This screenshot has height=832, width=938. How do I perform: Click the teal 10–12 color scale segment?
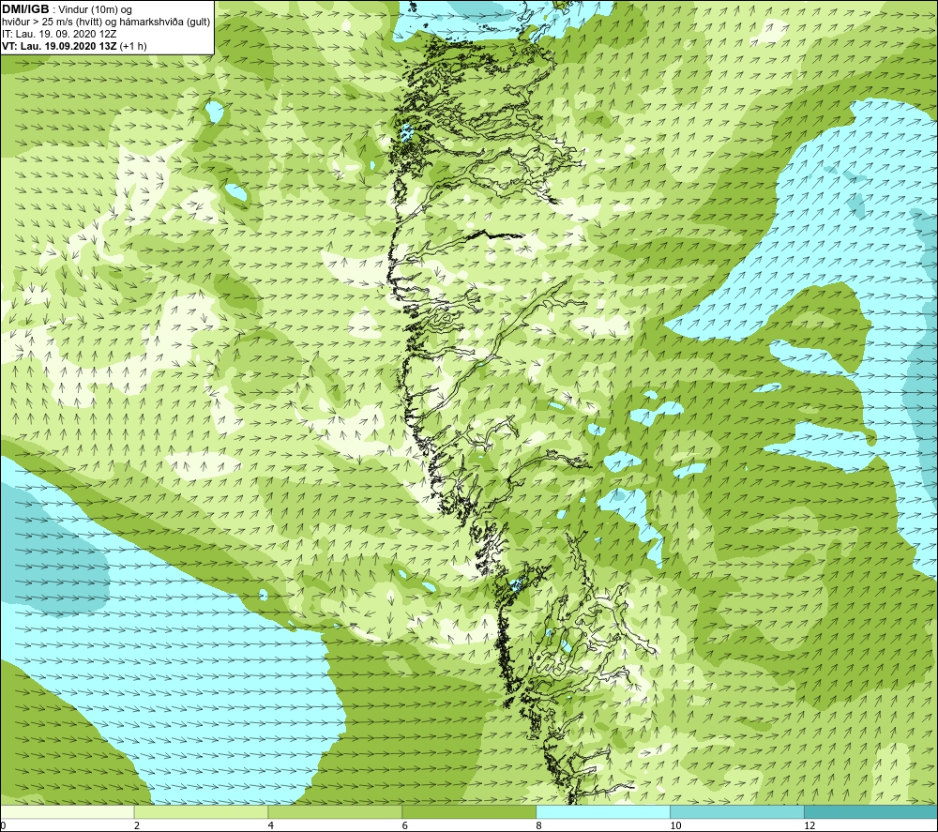click(x=737, y=812)
